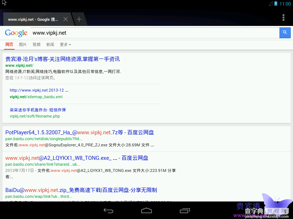This screenshot has width=293, height=219.
Task: Open the Android recent apps icon
Action: click(185, 211)
